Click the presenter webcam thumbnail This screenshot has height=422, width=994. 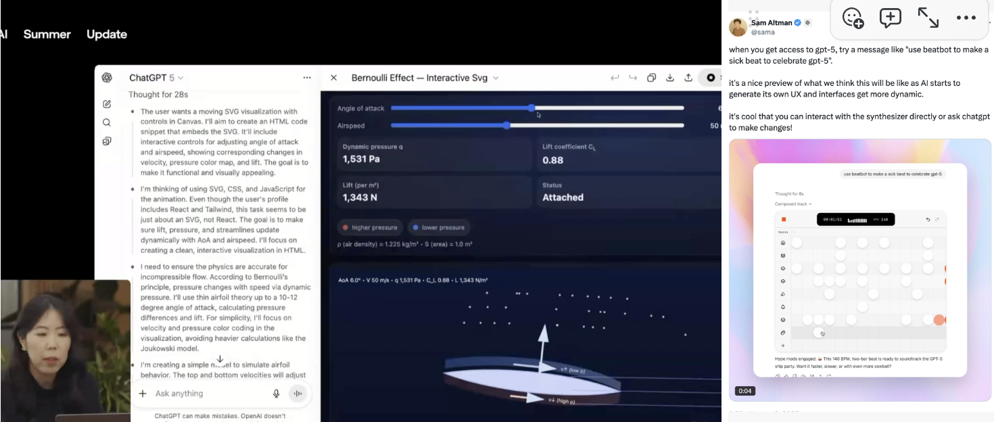[x=65, y=350]
